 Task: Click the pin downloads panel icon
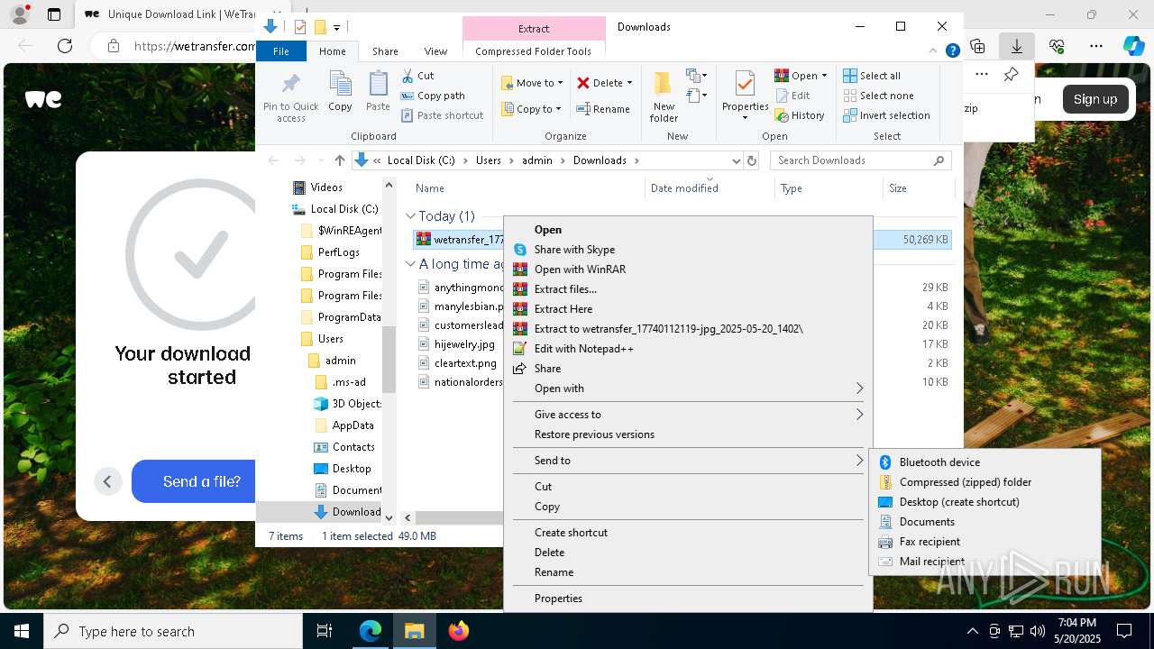click(x=1012, y=75)
